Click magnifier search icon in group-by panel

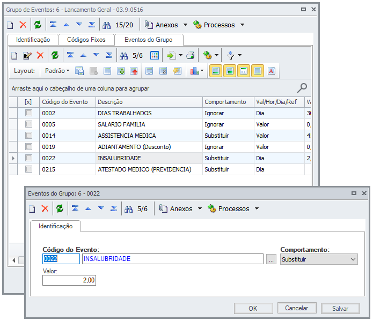click(302, 88)
